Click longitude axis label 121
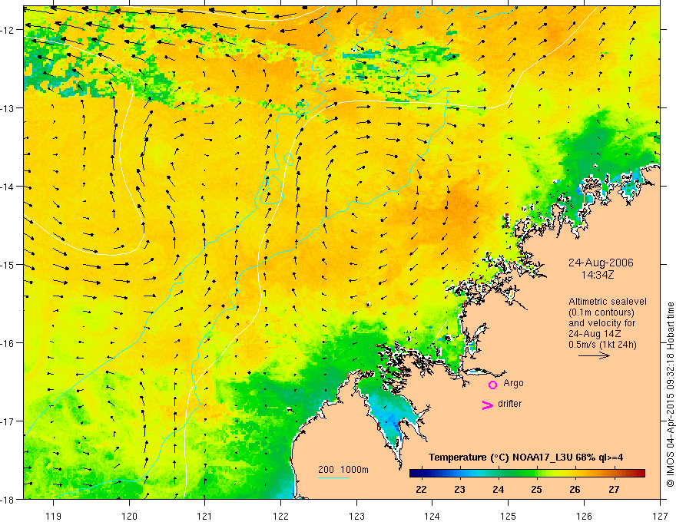Image resolution: width=676 pixels, height=522 pixels. [205, 516]
